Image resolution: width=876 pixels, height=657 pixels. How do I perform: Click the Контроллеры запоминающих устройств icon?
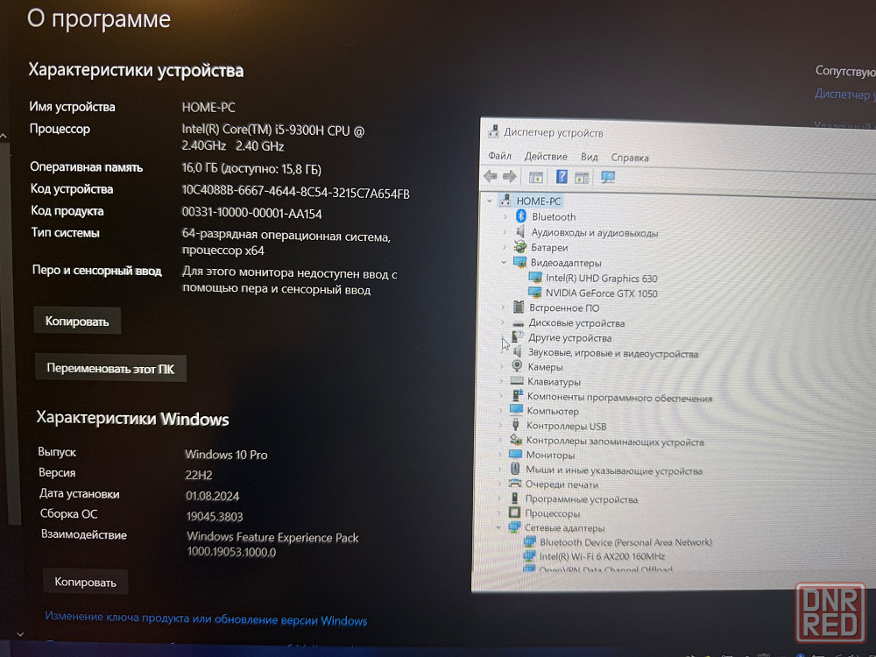(x=516, y=440)
